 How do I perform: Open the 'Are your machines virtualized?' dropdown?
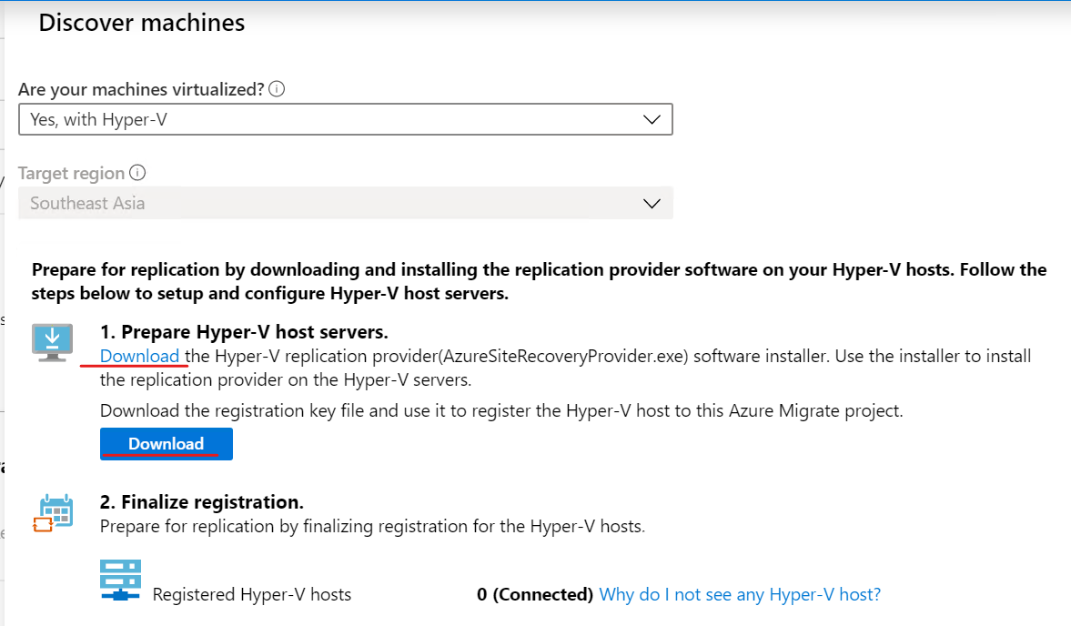345,119
